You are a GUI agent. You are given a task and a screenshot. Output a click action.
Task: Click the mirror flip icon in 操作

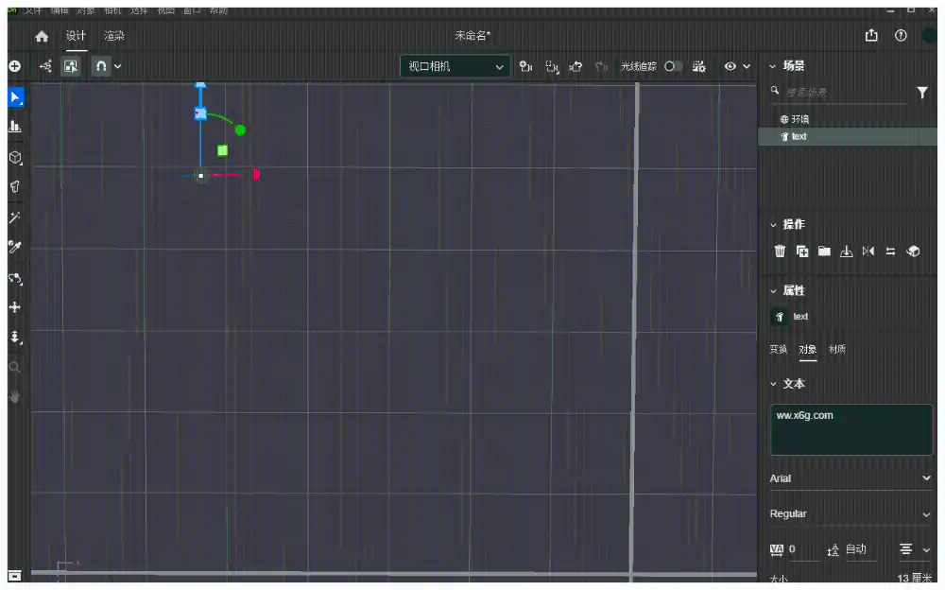pos(868,251)
